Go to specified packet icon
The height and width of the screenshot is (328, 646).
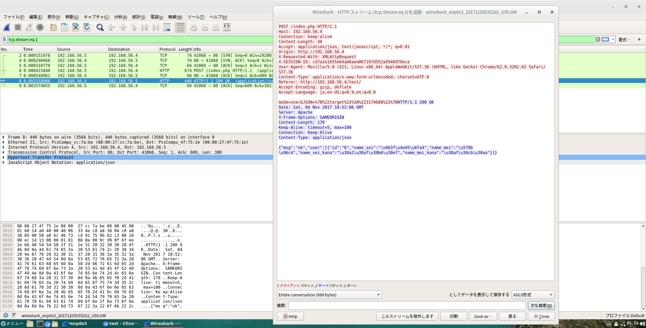tap(134, 28)
